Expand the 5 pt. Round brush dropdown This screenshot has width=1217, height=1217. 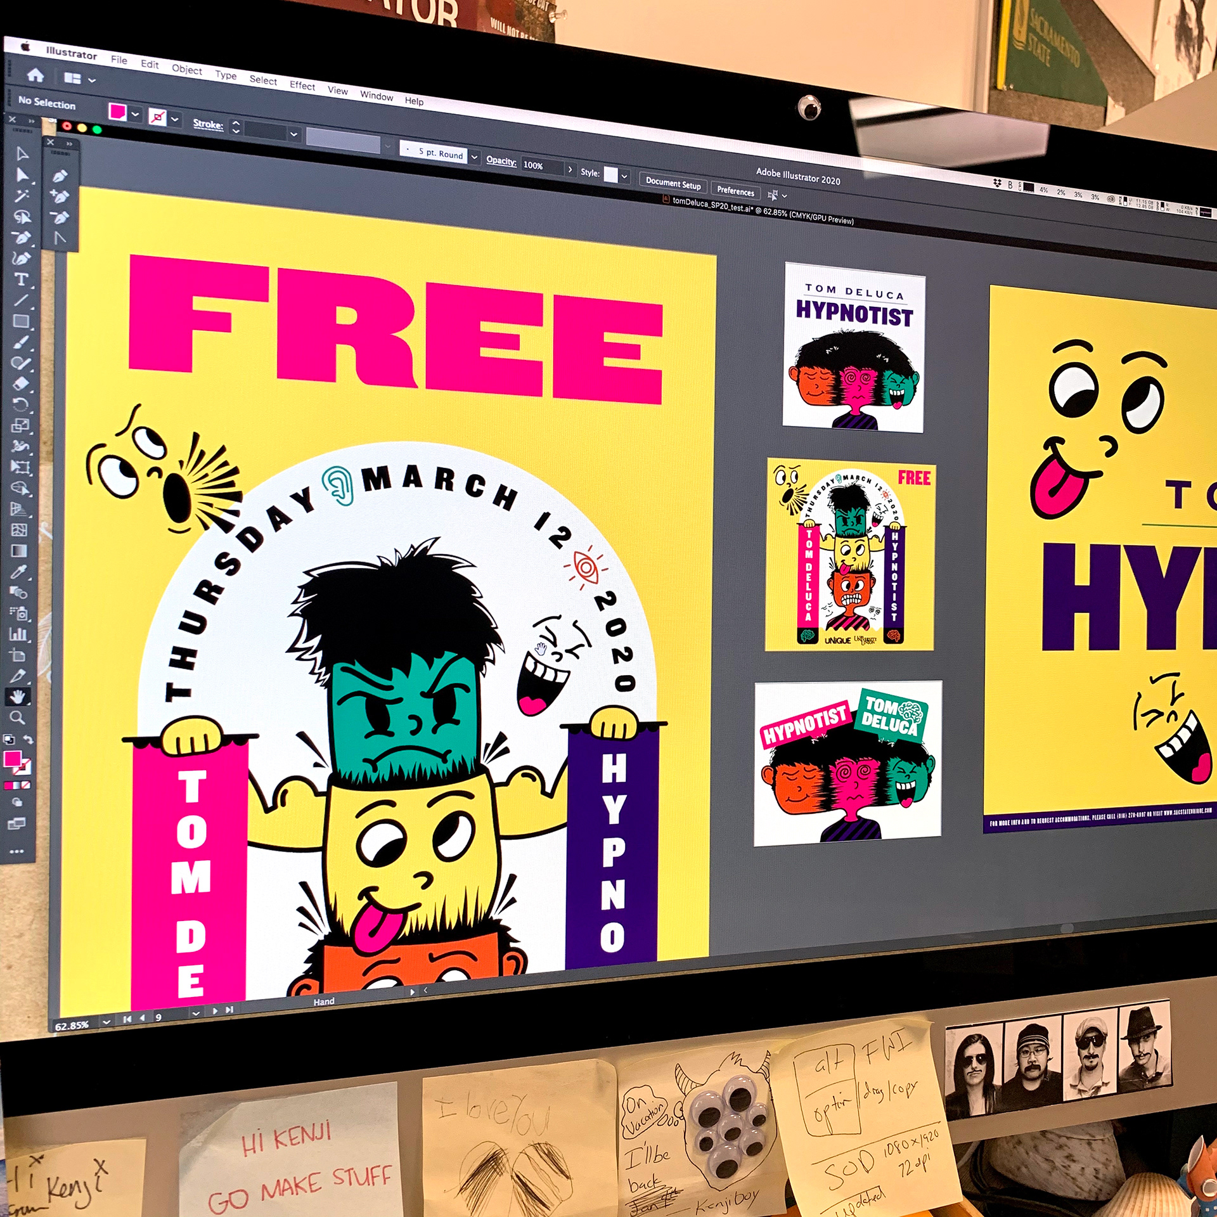[x=474, y=157]
